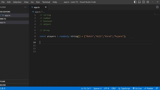160x90 pixels.
Task: Open the Run menu
Action: pos(38,2)
